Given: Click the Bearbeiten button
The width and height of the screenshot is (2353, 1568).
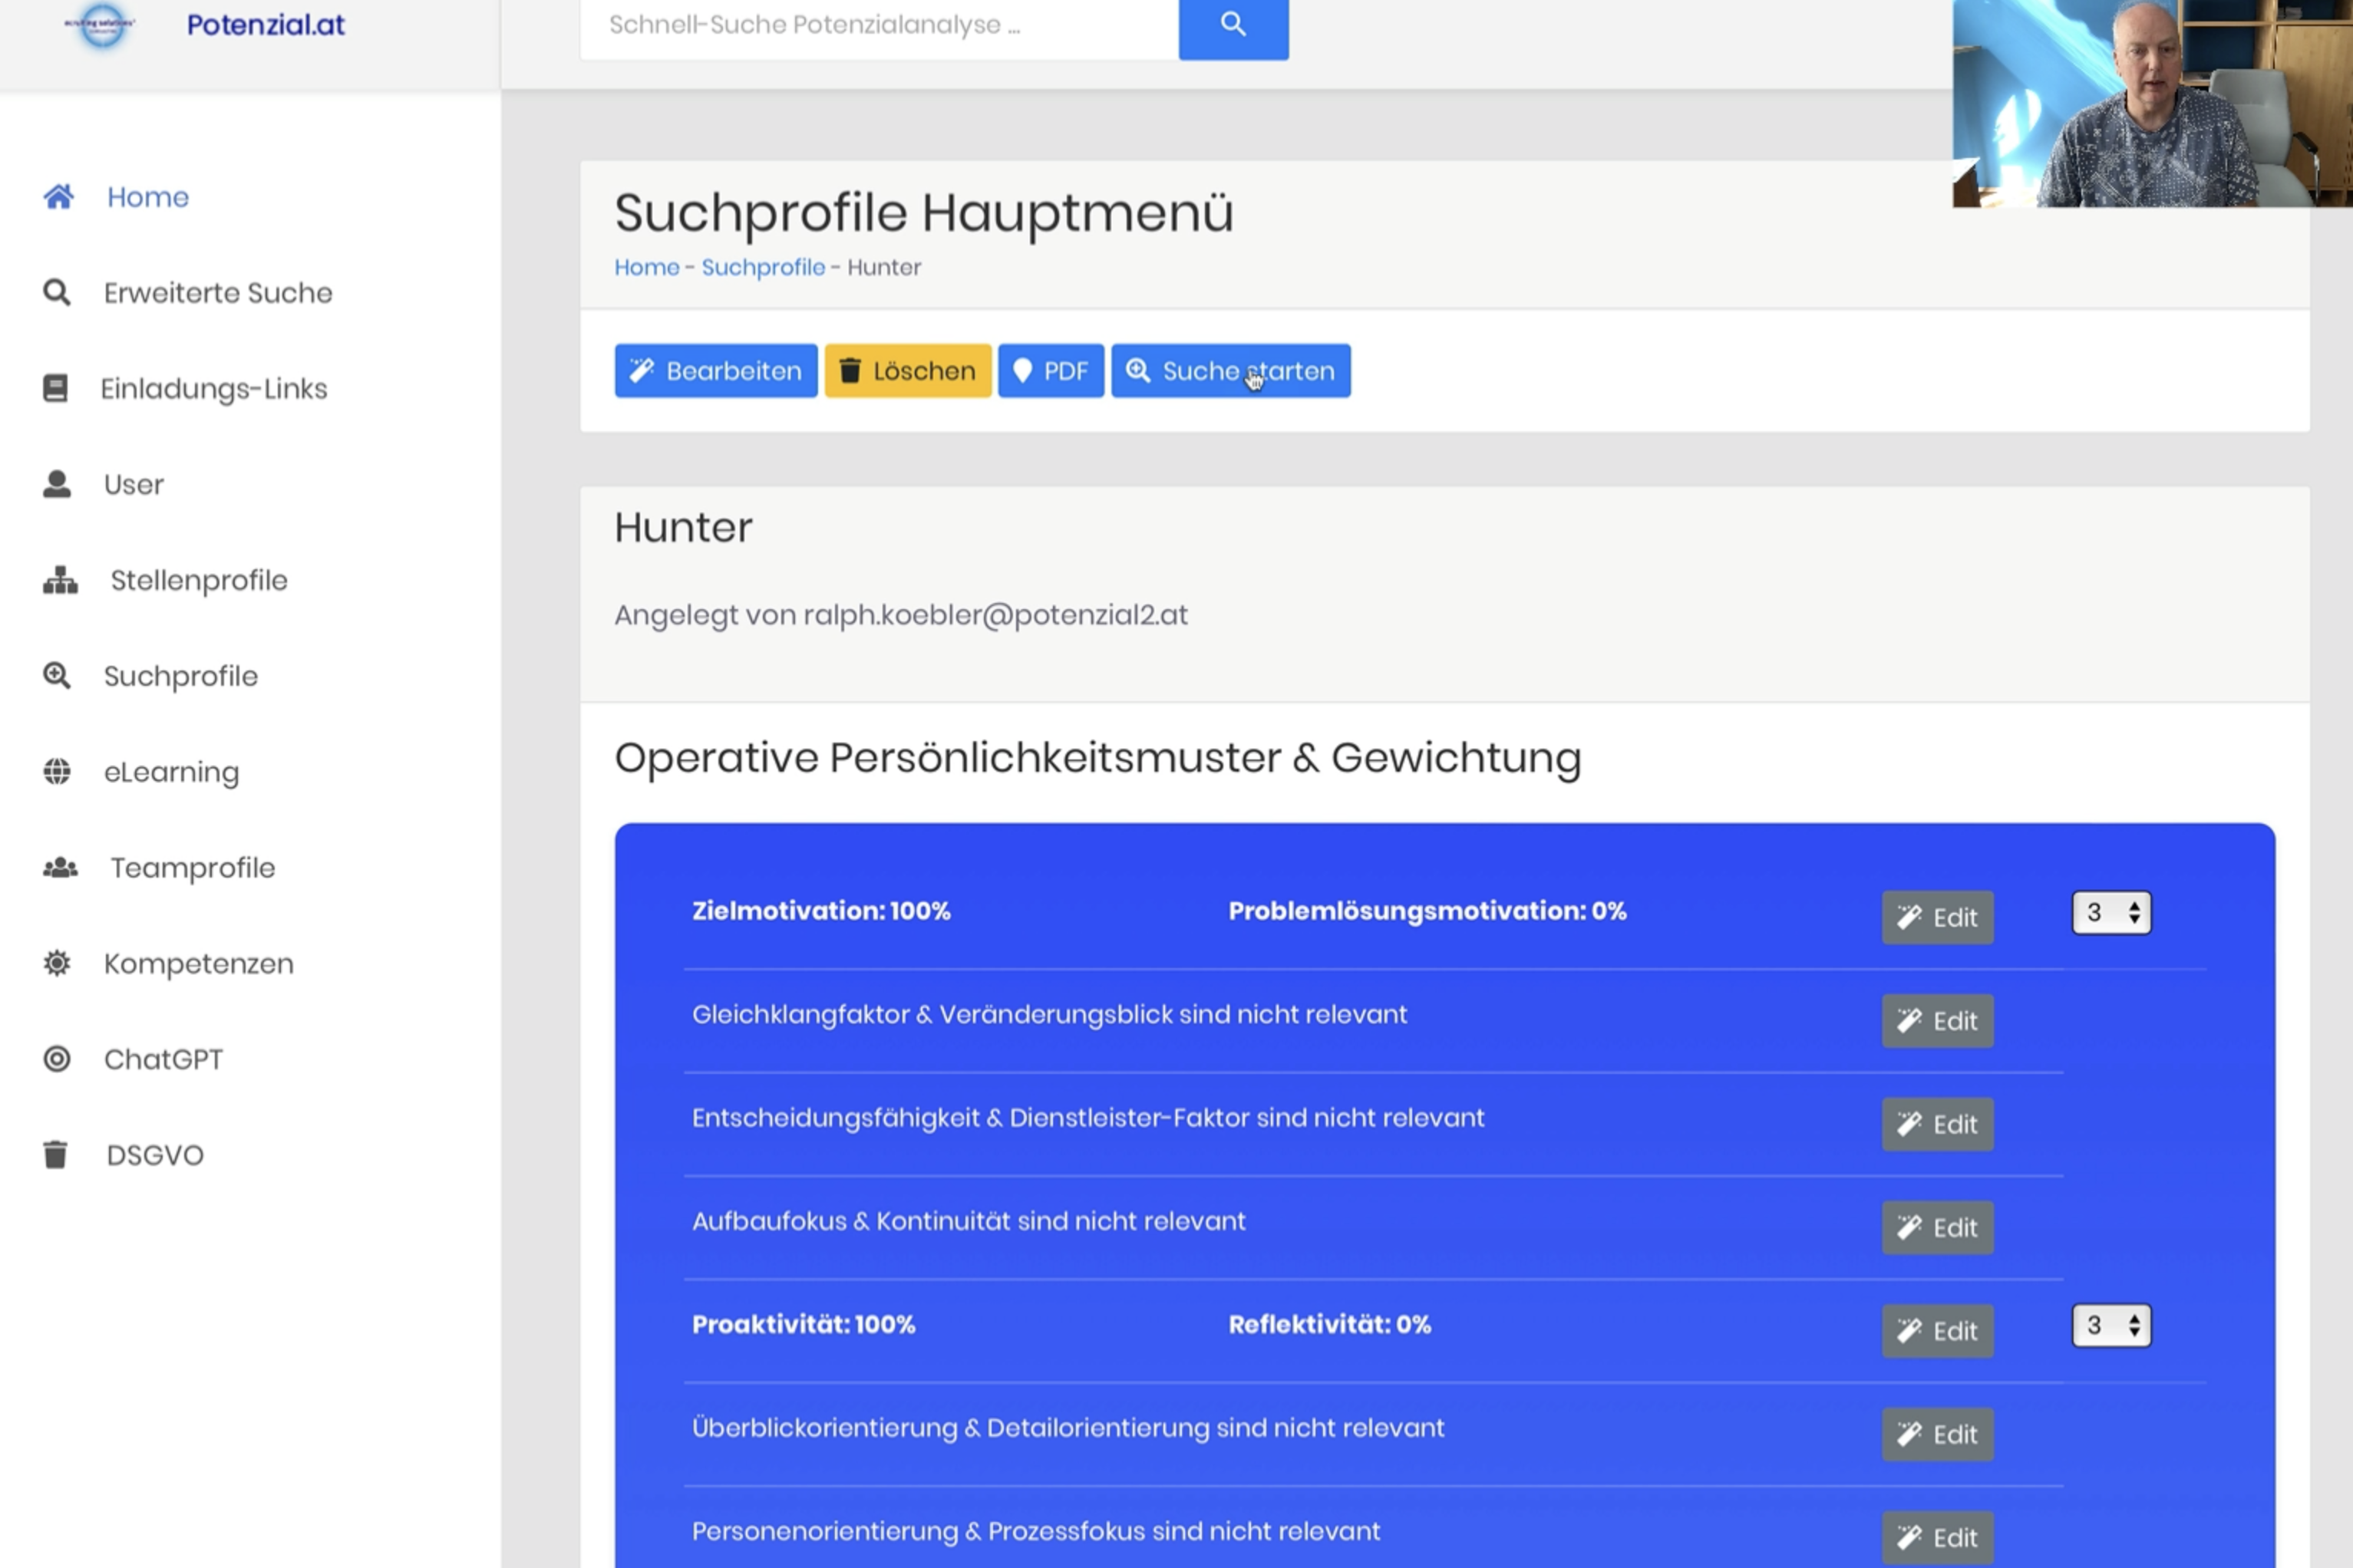Looking at the screenshot, I should 716,371.
